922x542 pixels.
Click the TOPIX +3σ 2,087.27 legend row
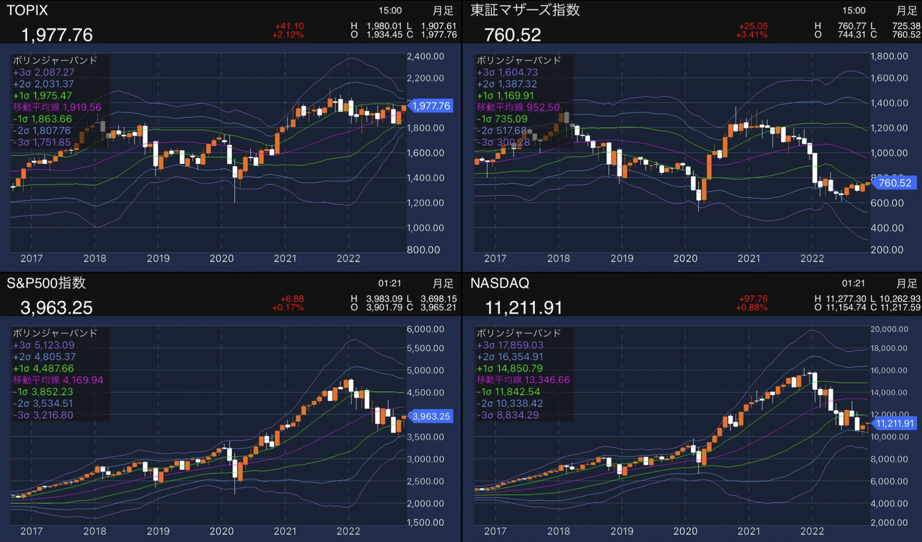pyautogui.click(x=44, y=72)
